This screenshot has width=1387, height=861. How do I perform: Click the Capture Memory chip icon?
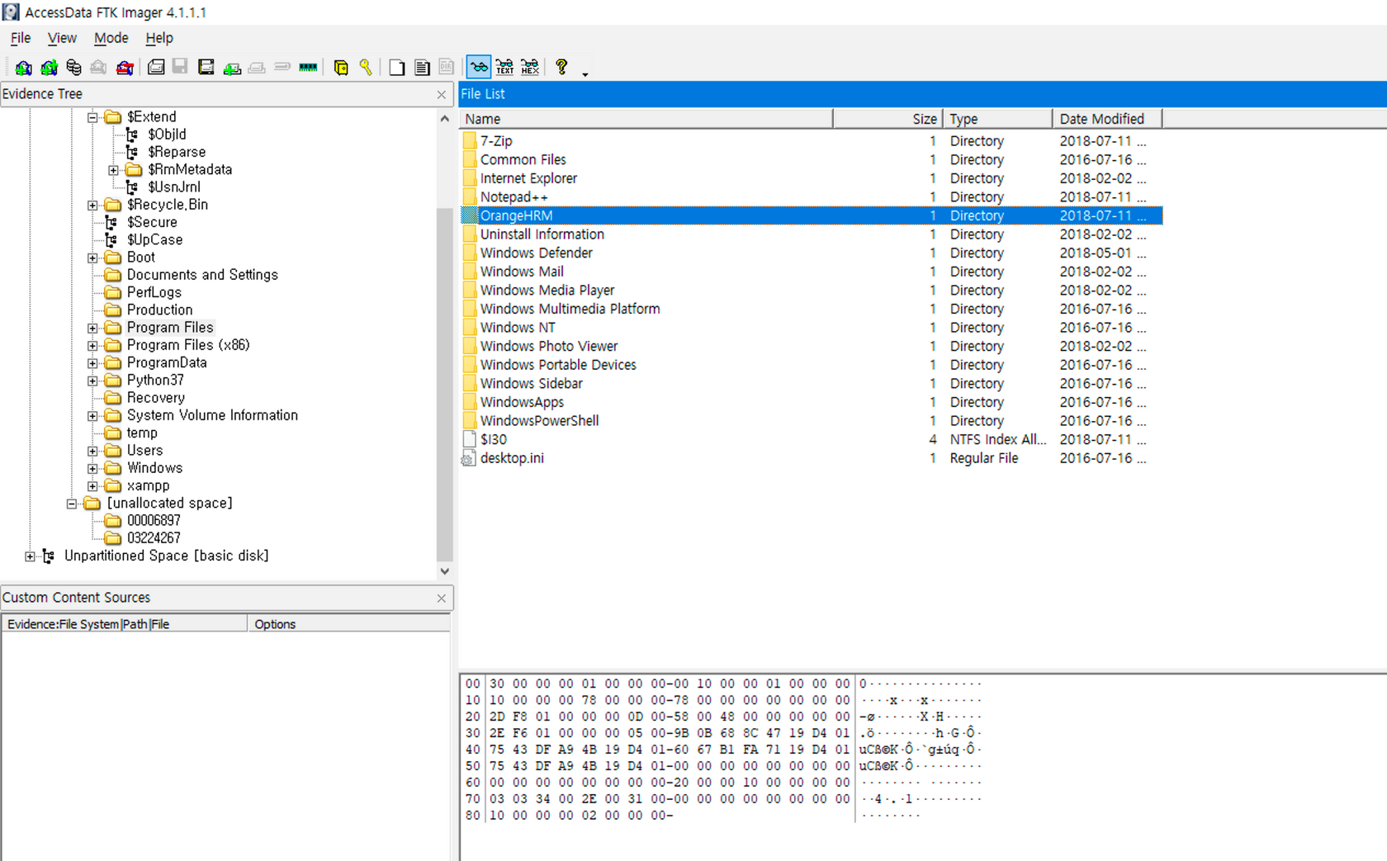(308, 68)
